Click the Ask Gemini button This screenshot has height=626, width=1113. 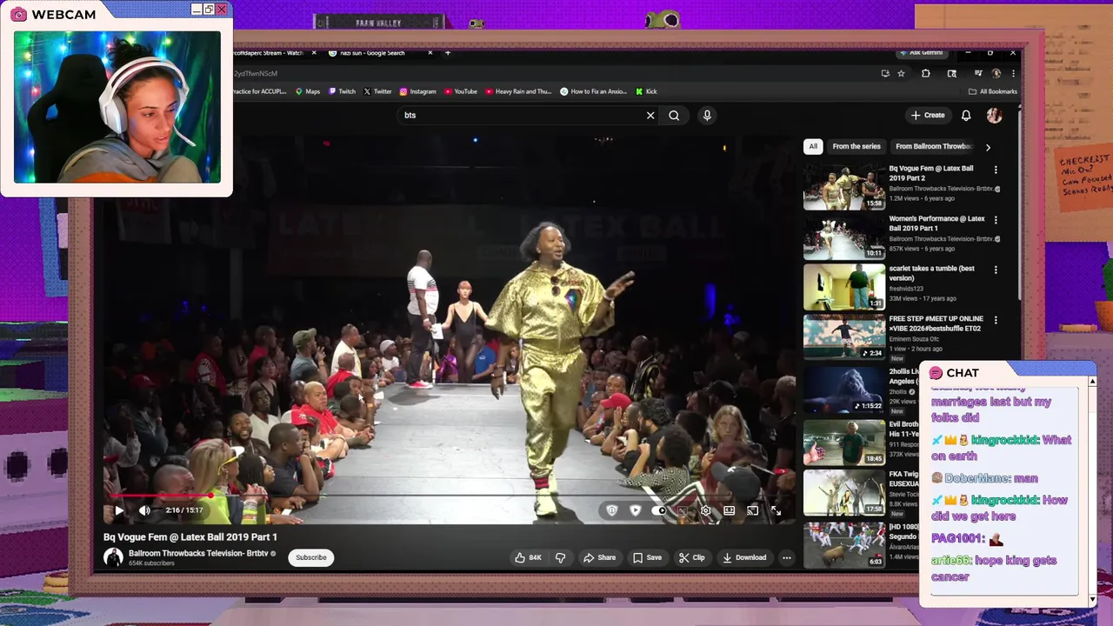[x=921, y=53]
